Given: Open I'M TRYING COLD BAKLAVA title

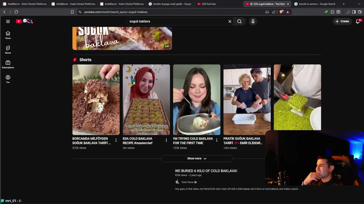Looking at the screenshot, I should [193, 141].
